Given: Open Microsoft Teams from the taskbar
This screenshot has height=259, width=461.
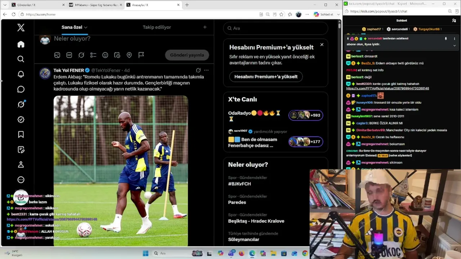Looking at the screenshot, I should click(231, 253).
